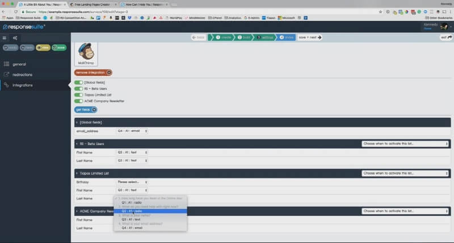Click the MailChimp integration thumbnail
This screenshot has width=454, height=243.
pyautogui.click(x=86, y=54)
